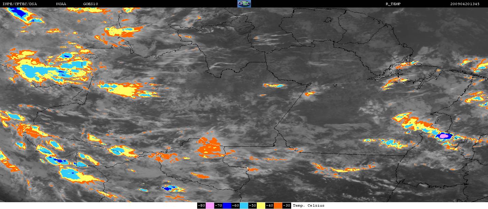
Task: Select the orange legend color swatch
Action: click(278, 205)
